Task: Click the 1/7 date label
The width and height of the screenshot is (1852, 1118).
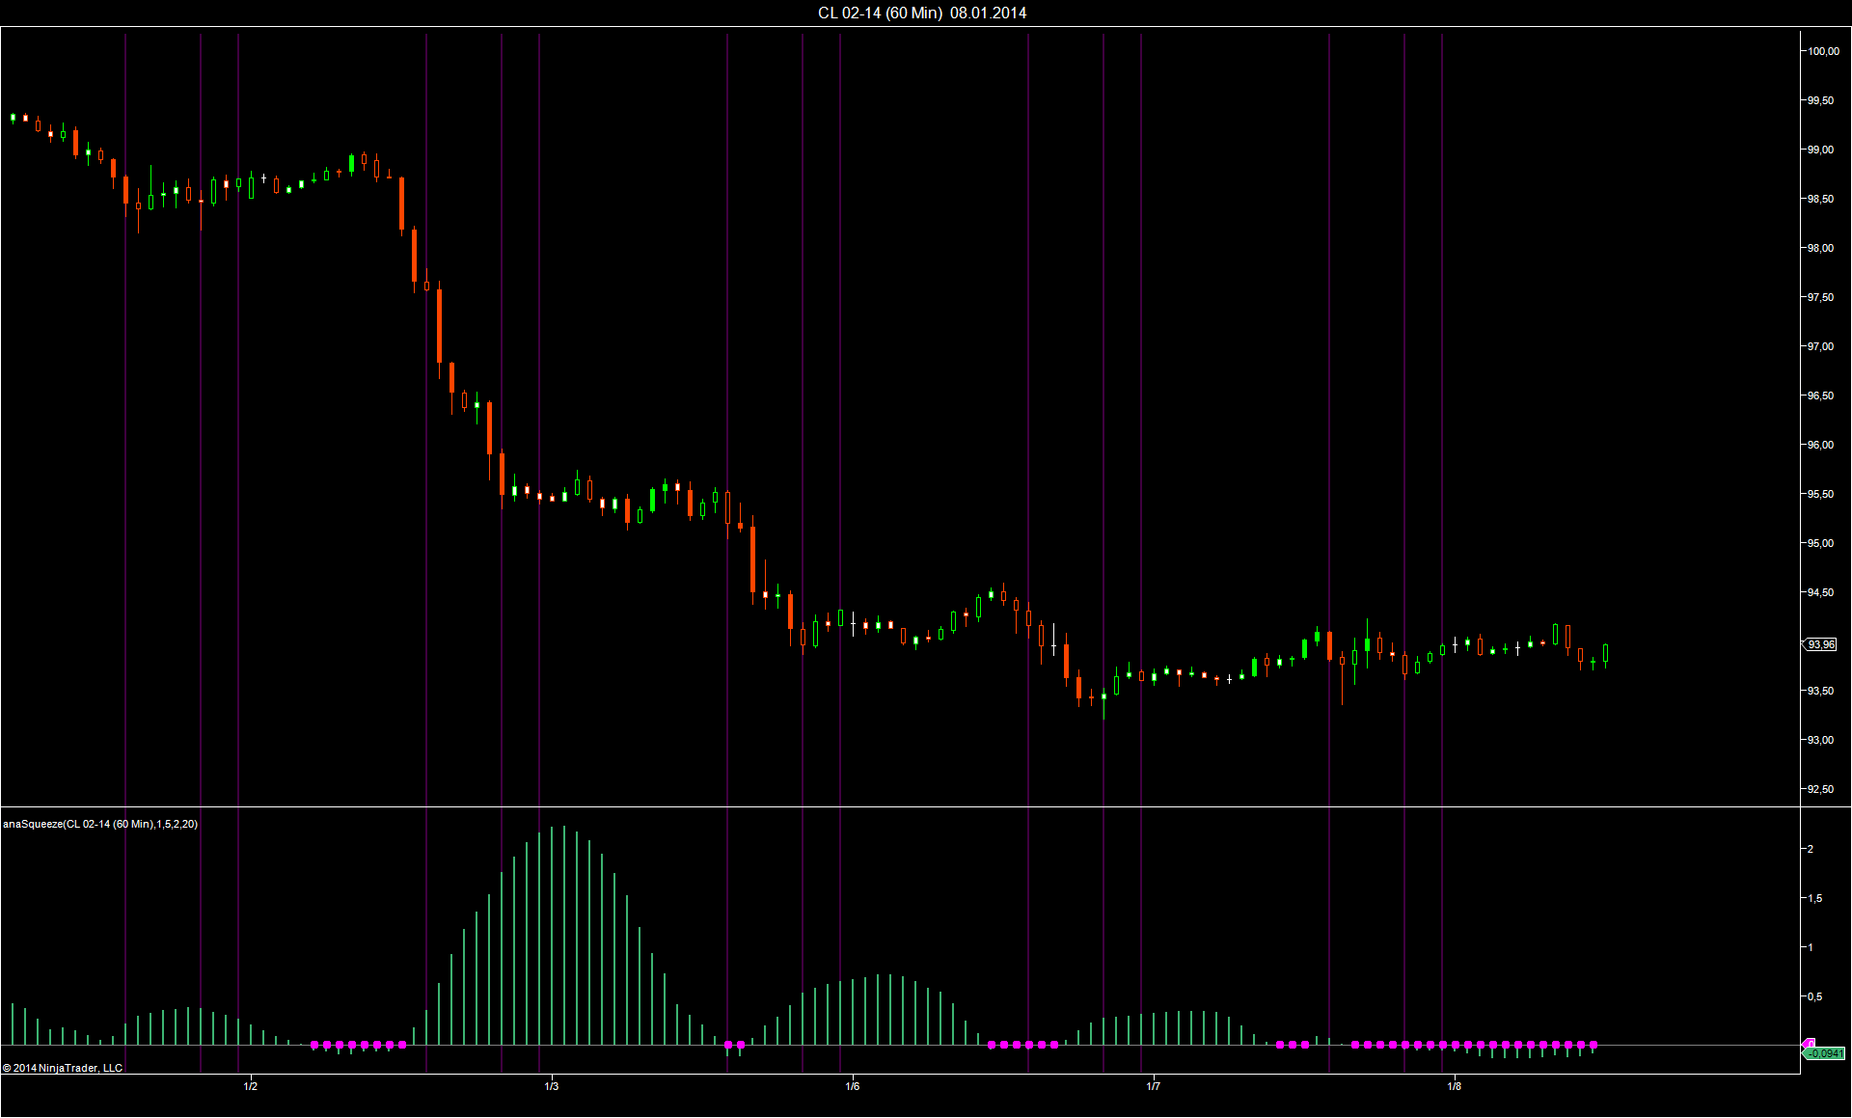Action: point(1153,1086)
